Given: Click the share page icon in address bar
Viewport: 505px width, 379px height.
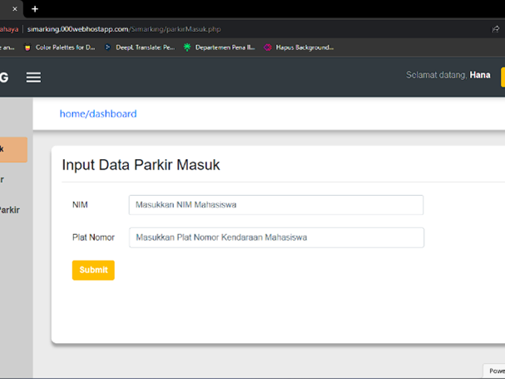Looking at the screenshot, I should (497, 29).
